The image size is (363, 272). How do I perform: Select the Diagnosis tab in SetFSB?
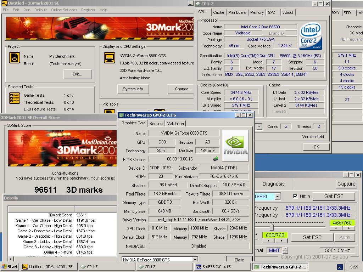[x=273, y=184]
